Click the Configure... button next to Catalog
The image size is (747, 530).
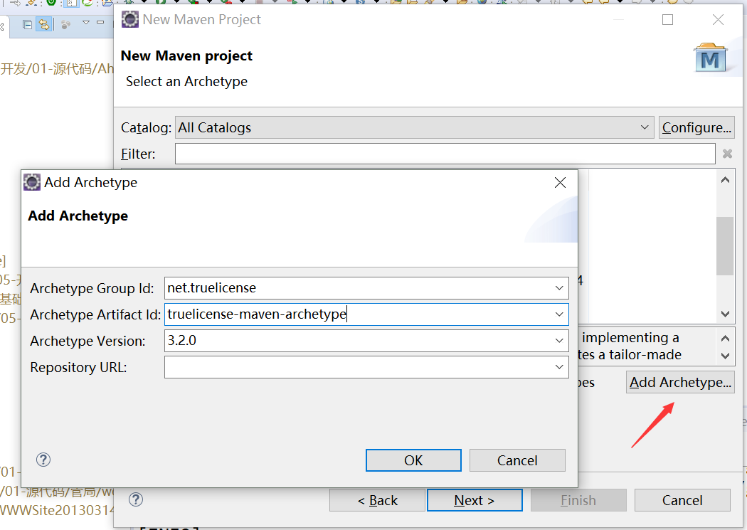click(696, 127)
